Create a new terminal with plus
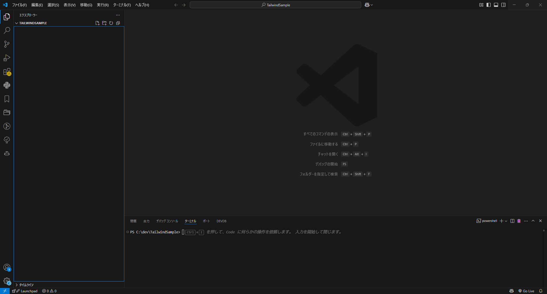Image resolution: width=547 pixels, height=294 pixels. (501, 221)
